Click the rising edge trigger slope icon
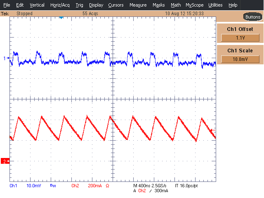The height and width of the screenshot is (198, 264). [150, 191]
